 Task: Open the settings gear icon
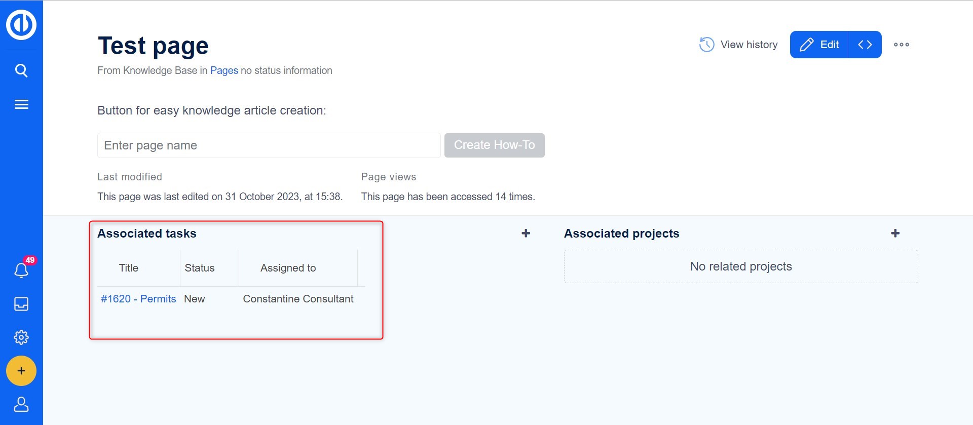[x=21, y=337]
